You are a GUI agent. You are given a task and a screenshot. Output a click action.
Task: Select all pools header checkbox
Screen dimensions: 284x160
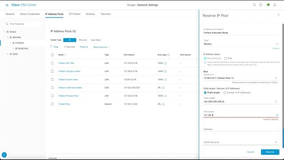(52, 55)
